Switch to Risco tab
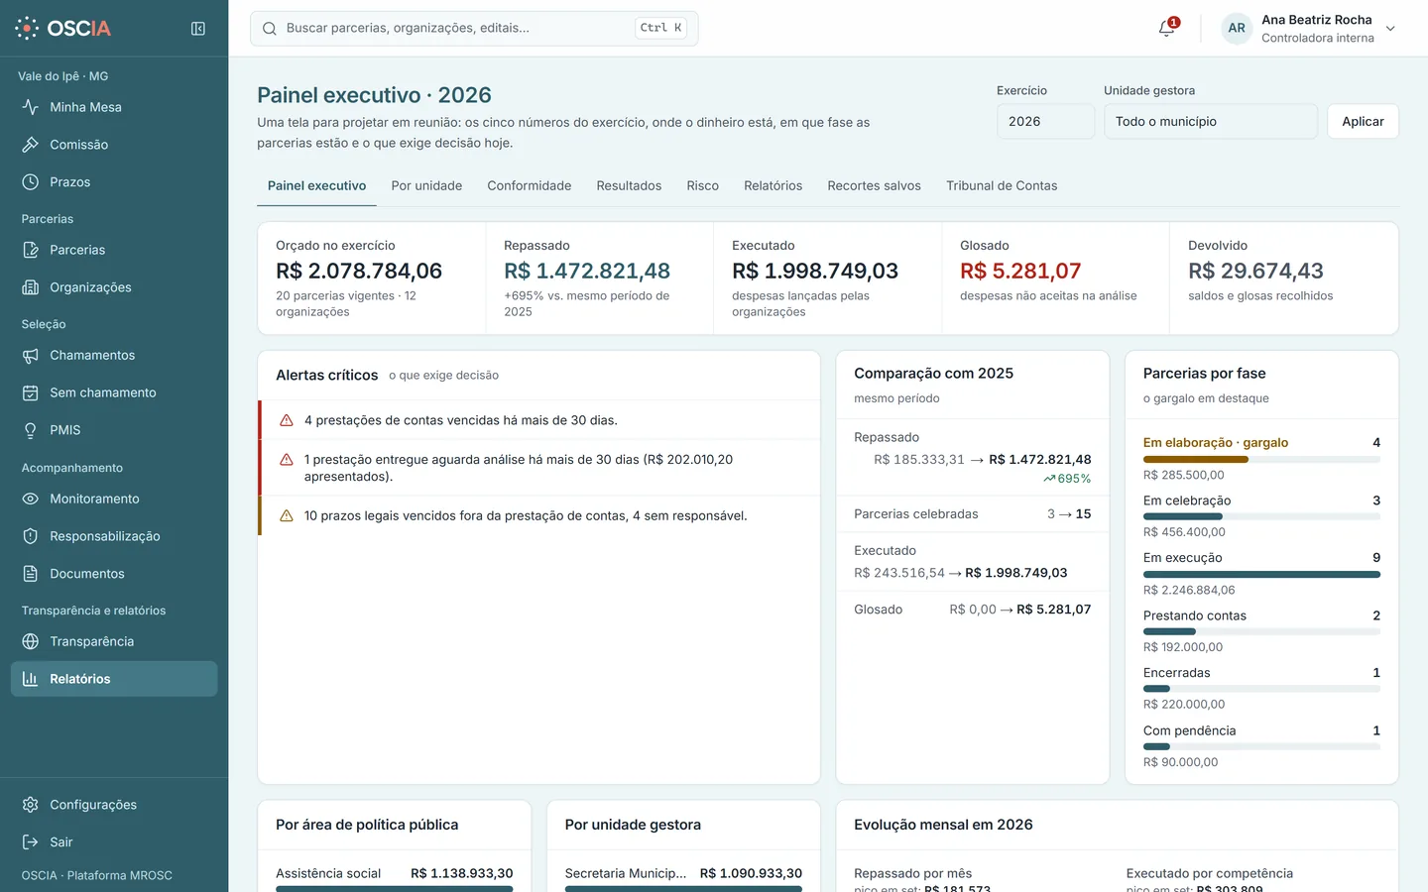The image size is (1428, 892). (703, 185)
